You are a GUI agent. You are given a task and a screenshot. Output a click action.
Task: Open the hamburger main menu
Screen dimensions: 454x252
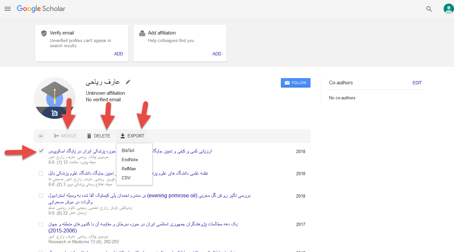7,9
